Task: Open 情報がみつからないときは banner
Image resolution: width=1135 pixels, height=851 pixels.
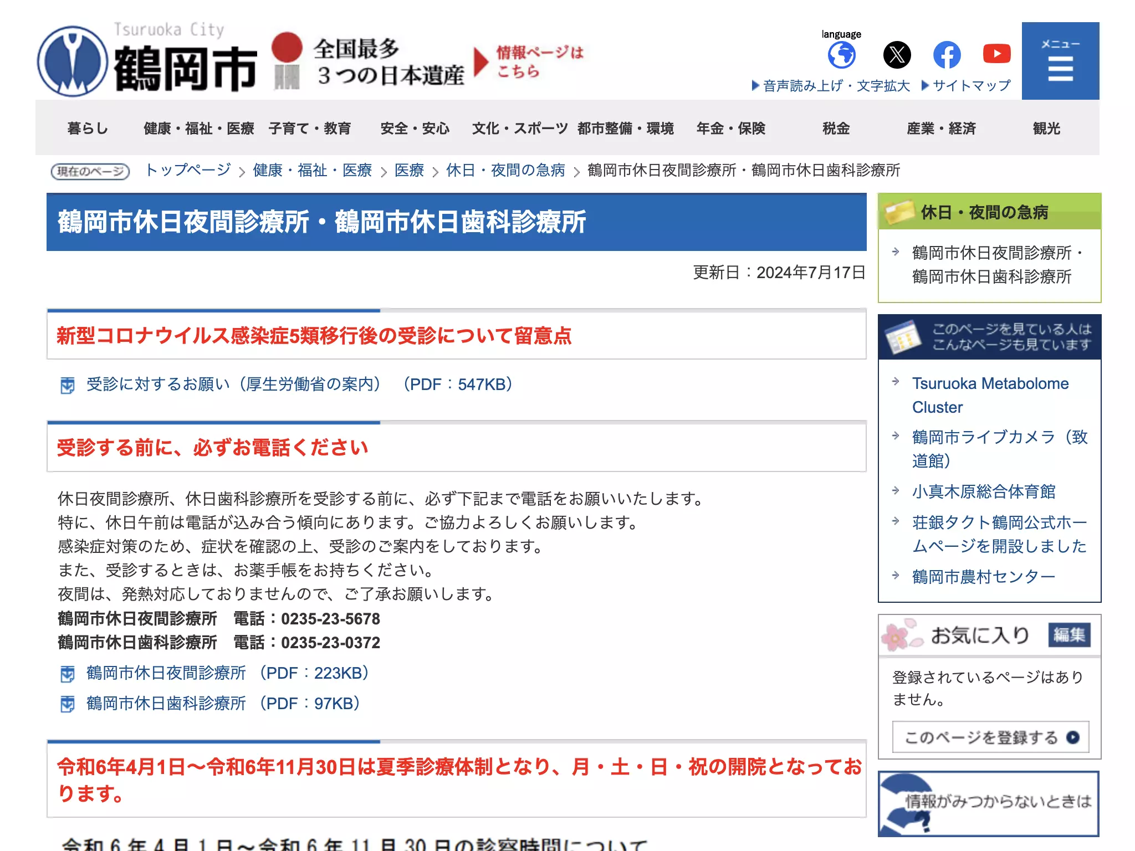Action: (x=989, y=804)
